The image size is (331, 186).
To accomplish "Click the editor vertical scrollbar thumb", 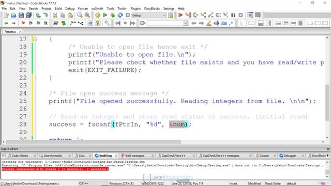I will coord(327,103).
